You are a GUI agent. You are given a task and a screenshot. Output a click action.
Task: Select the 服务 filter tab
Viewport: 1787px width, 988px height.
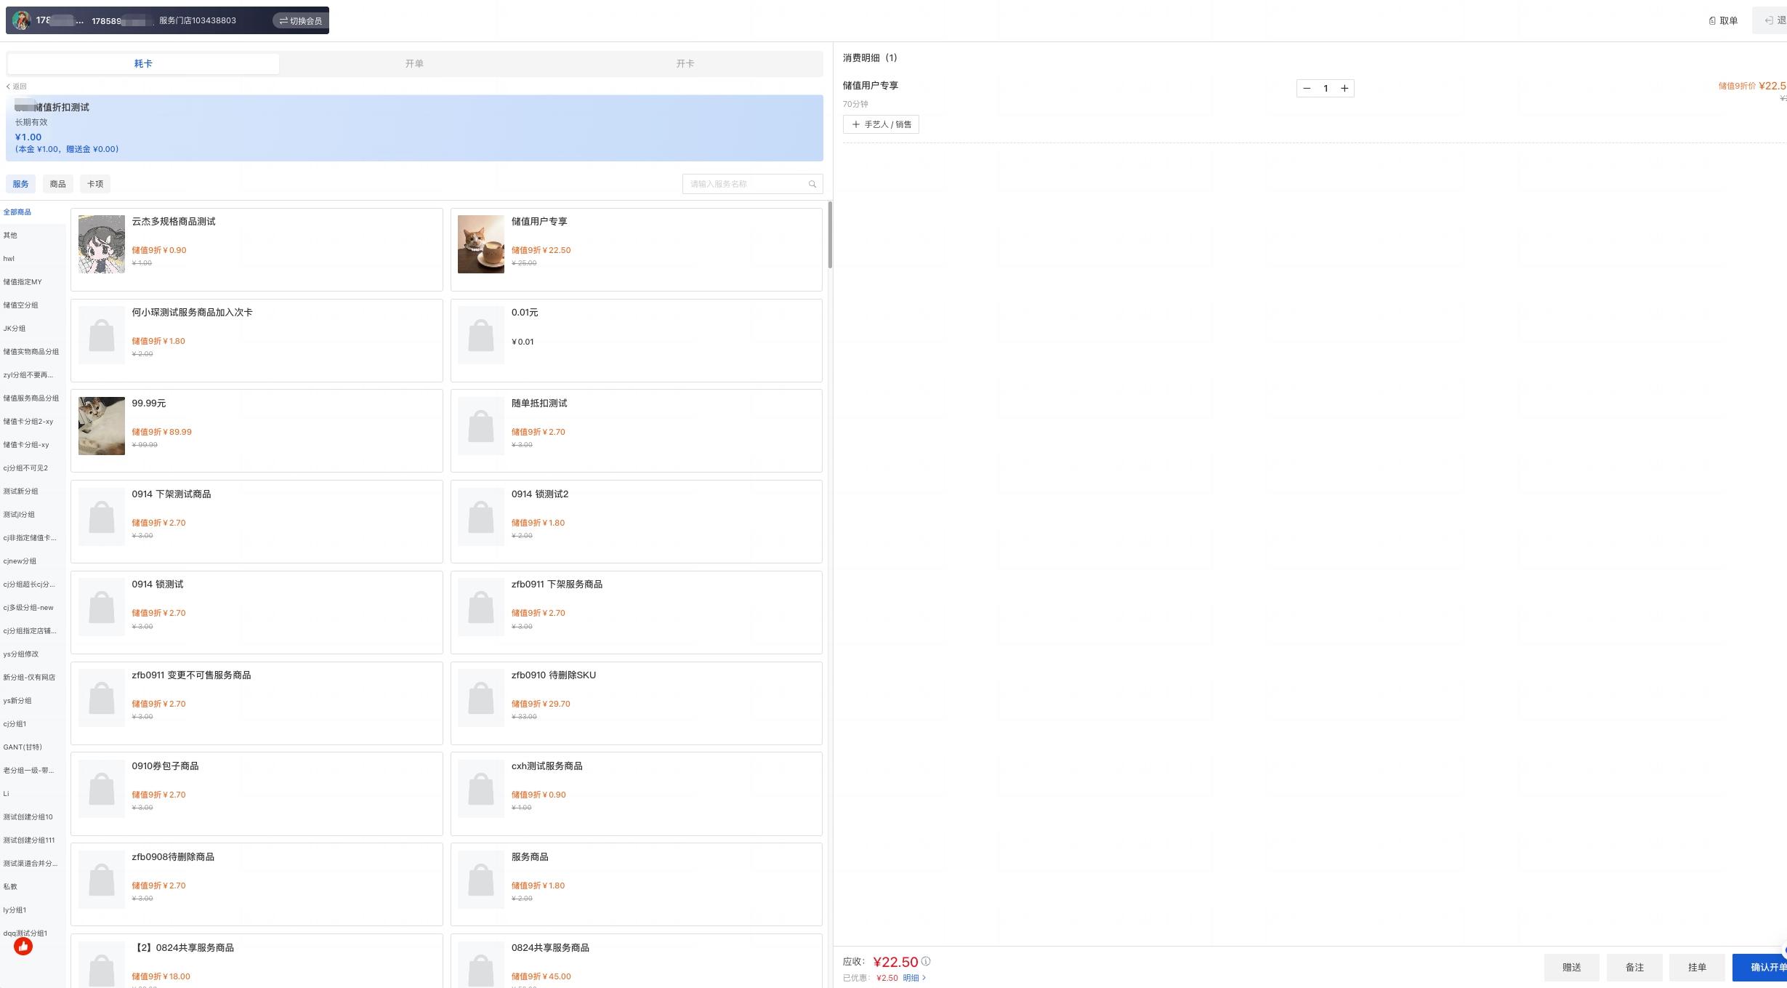(x=20, y=184)
